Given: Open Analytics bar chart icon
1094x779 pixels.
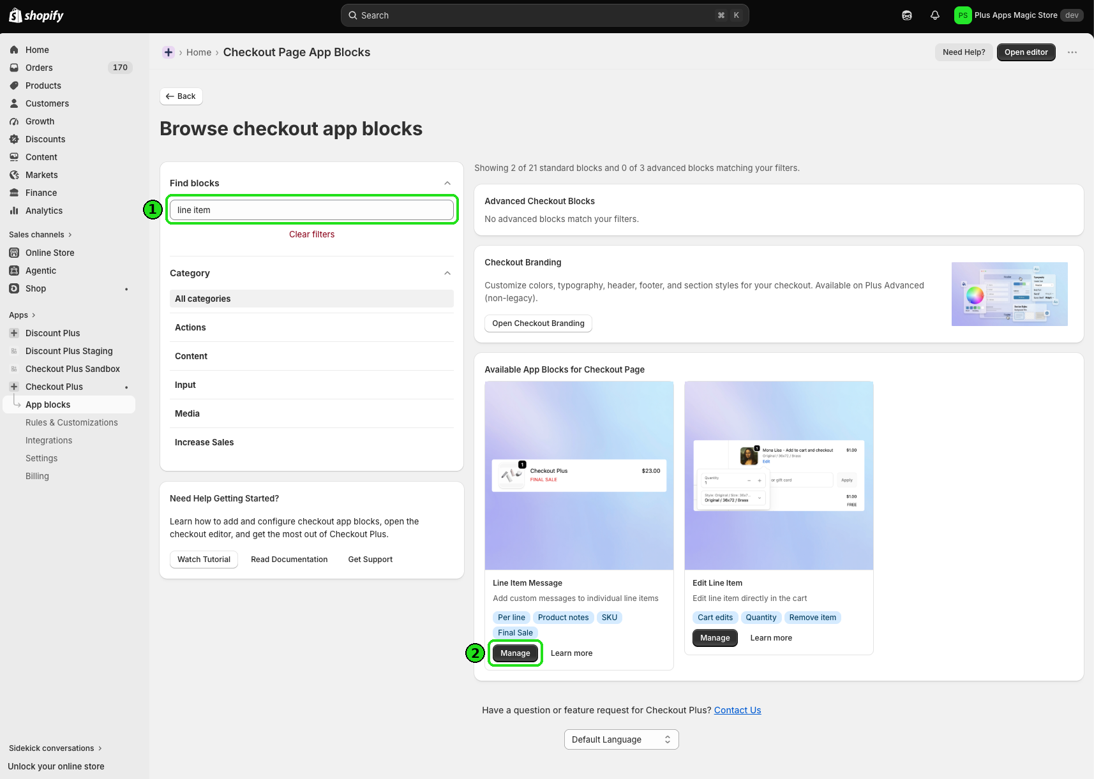Looking at the screenshot, I should coord(14,211).
